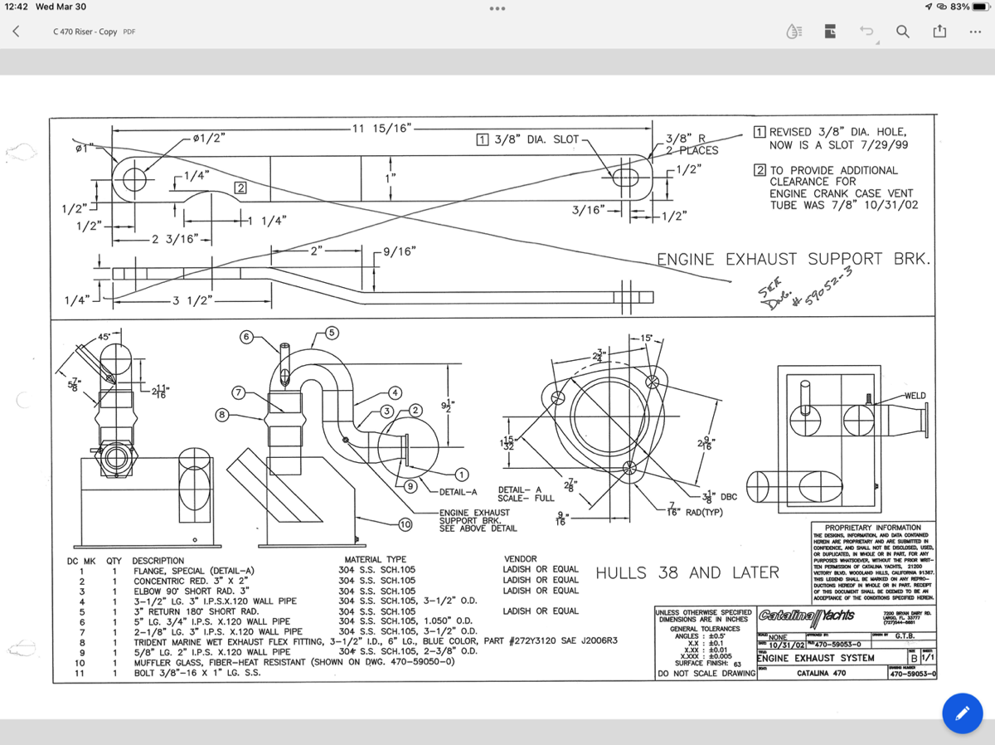Share the PDF via share icon
Image resolution: width=995 pixels, height=745 pixels.
pos(939,32)
